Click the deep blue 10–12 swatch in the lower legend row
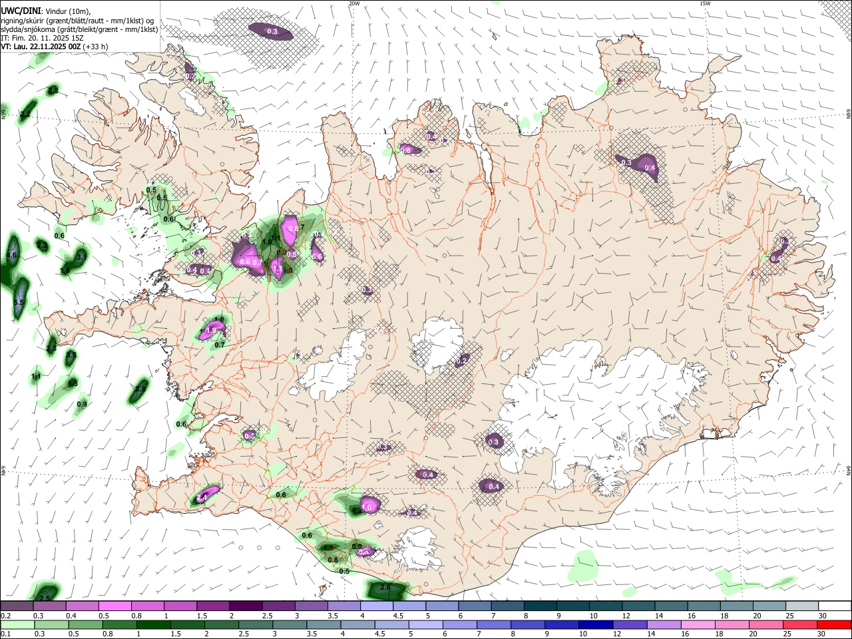Screen dimensions: 852x639 point(595,624)
